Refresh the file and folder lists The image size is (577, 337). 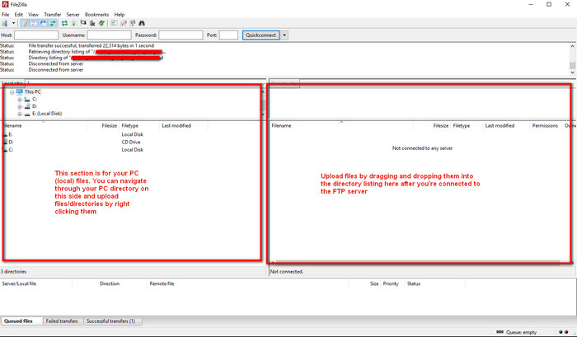coord(64,23)
